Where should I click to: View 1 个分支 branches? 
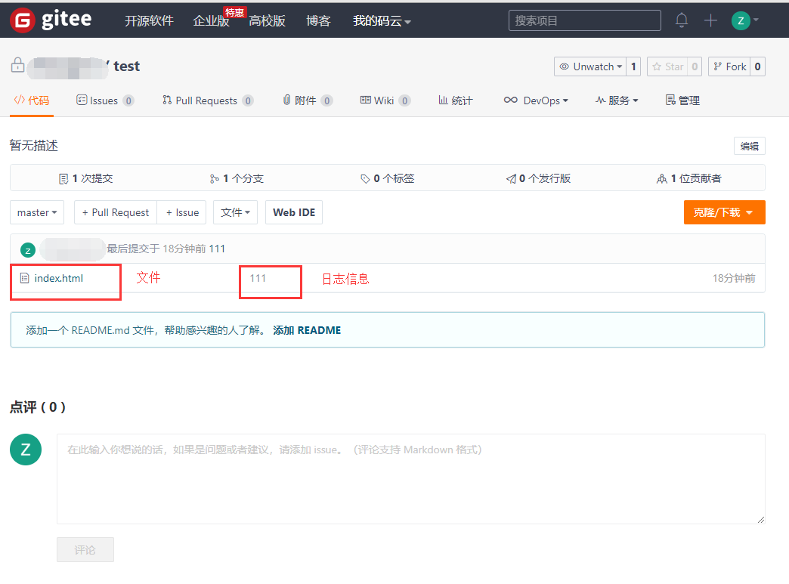(237, 178)
